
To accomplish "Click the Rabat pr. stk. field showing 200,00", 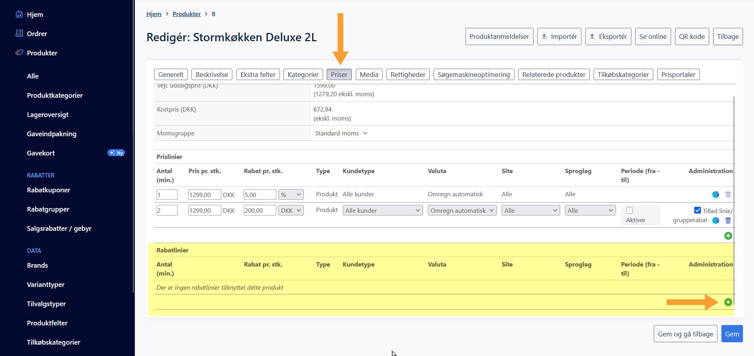I will 259,210.
